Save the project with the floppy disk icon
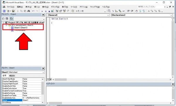Screen dimensions: 176x106 coord(13,11)
